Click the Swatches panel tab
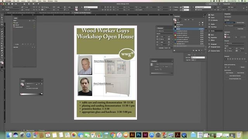The height and width of the screenshot is (139, 248). (x=177, y=16)
